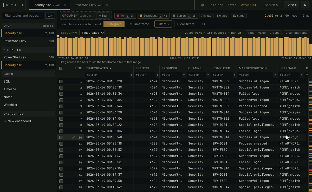Click close all in Open section

[x=48, y=26]
